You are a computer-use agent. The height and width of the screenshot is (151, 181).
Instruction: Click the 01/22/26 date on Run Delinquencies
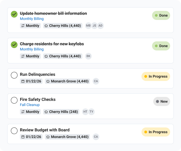pos(31,81)
